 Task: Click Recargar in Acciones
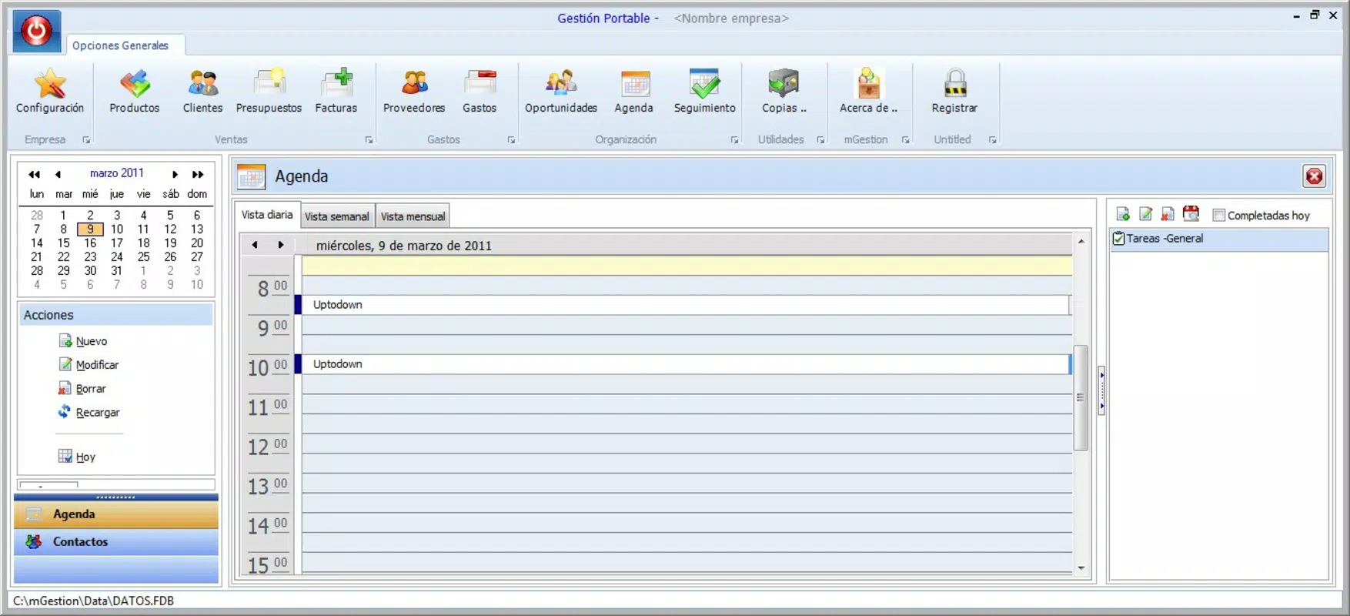pyautogui.click(x=89, y=413)
